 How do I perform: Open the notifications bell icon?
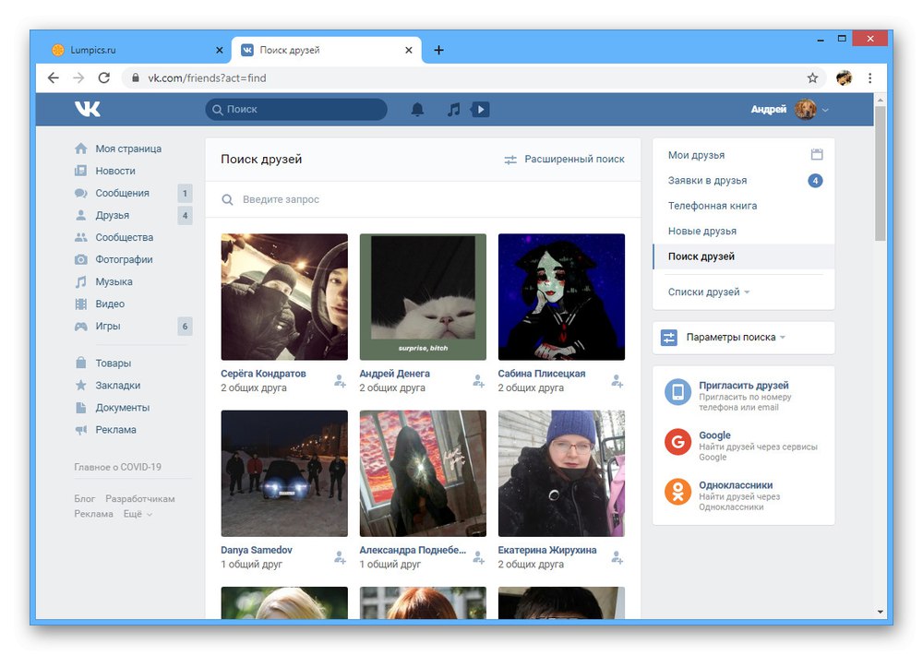pos(417,110)
